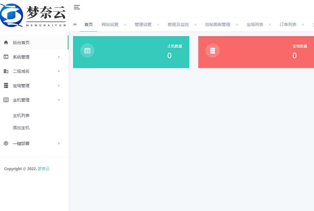
Task: Open the 主机列表 submenu item
Action: point(21,116)
